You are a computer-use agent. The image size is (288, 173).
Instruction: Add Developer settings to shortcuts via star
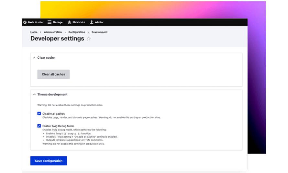click(x=89, y=39)
